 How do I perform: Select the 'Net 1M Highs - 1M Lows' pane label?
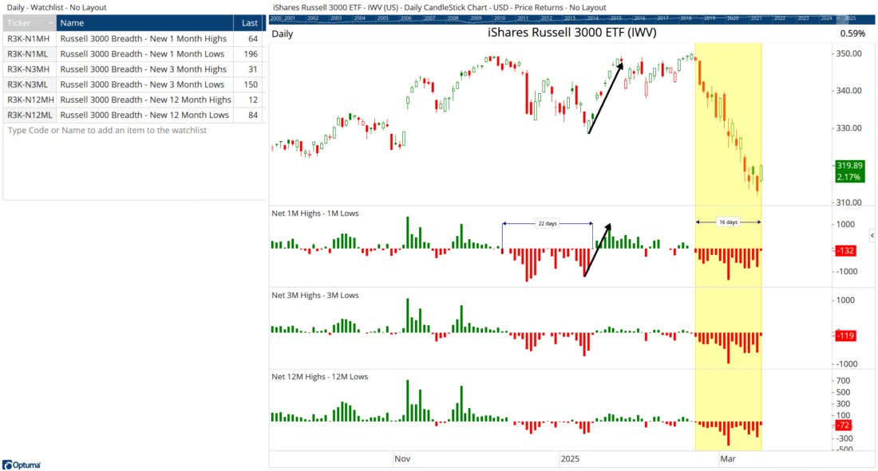[315, 213]
